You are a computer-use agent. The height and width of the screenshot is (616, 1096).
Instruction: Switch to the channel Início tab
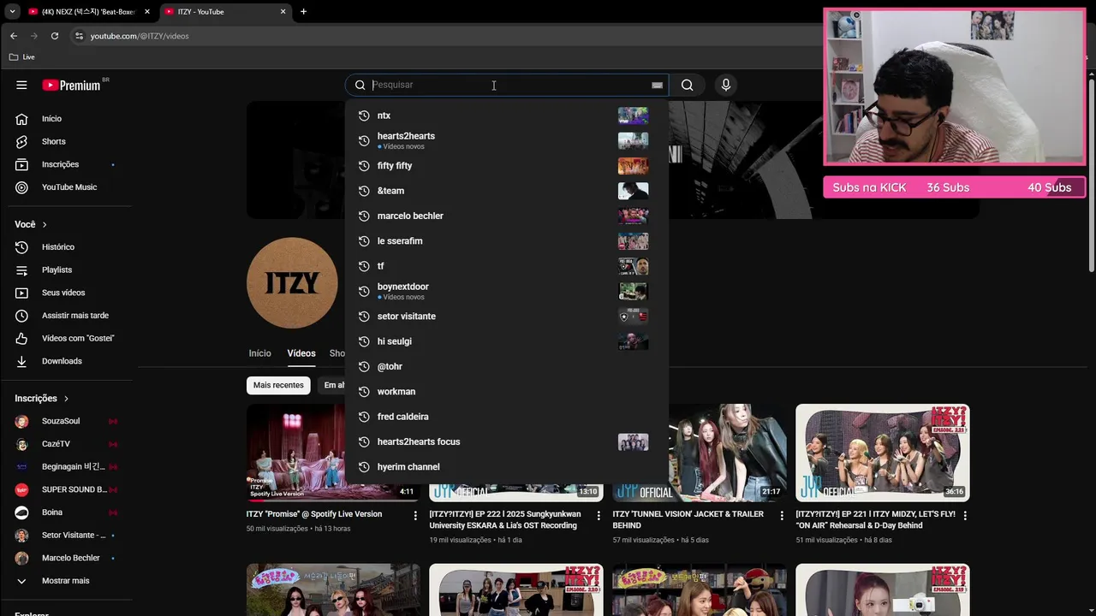click(259, 353)
